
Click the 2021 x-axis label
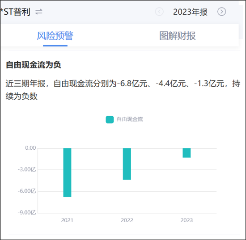click(67, 220)
